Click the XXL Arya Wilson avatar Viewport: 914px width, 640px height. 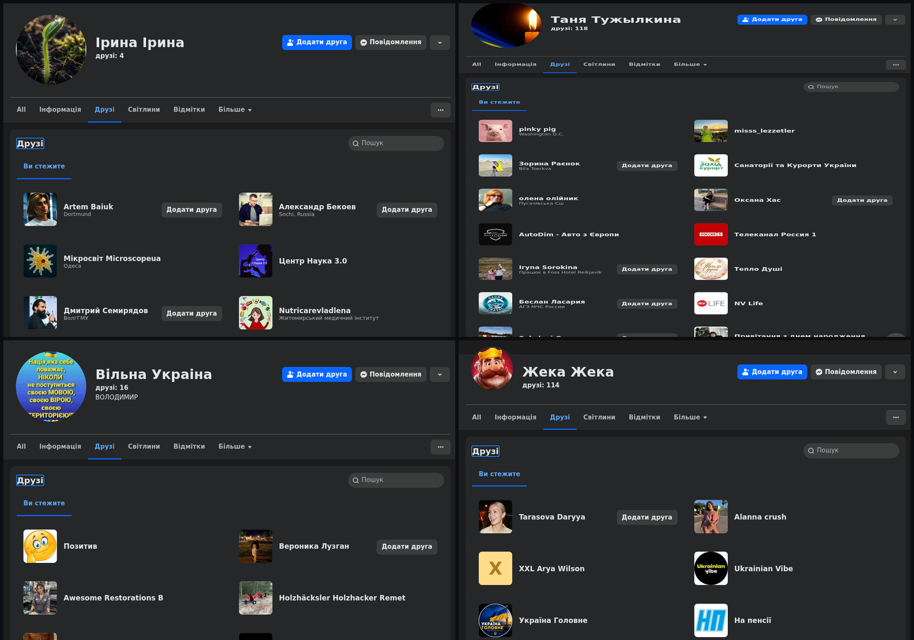pyautogui.click(x=495, y=568)
